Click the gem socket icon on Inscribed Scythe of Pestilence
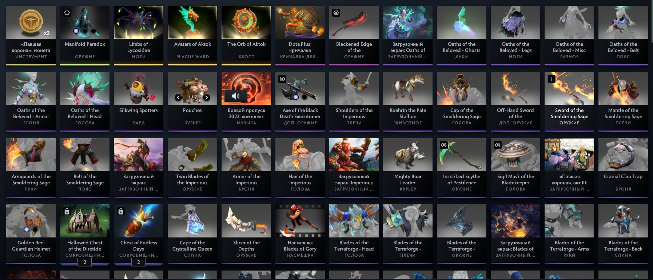The height and width of the screenshot is (280, 653). coord(444,145)
